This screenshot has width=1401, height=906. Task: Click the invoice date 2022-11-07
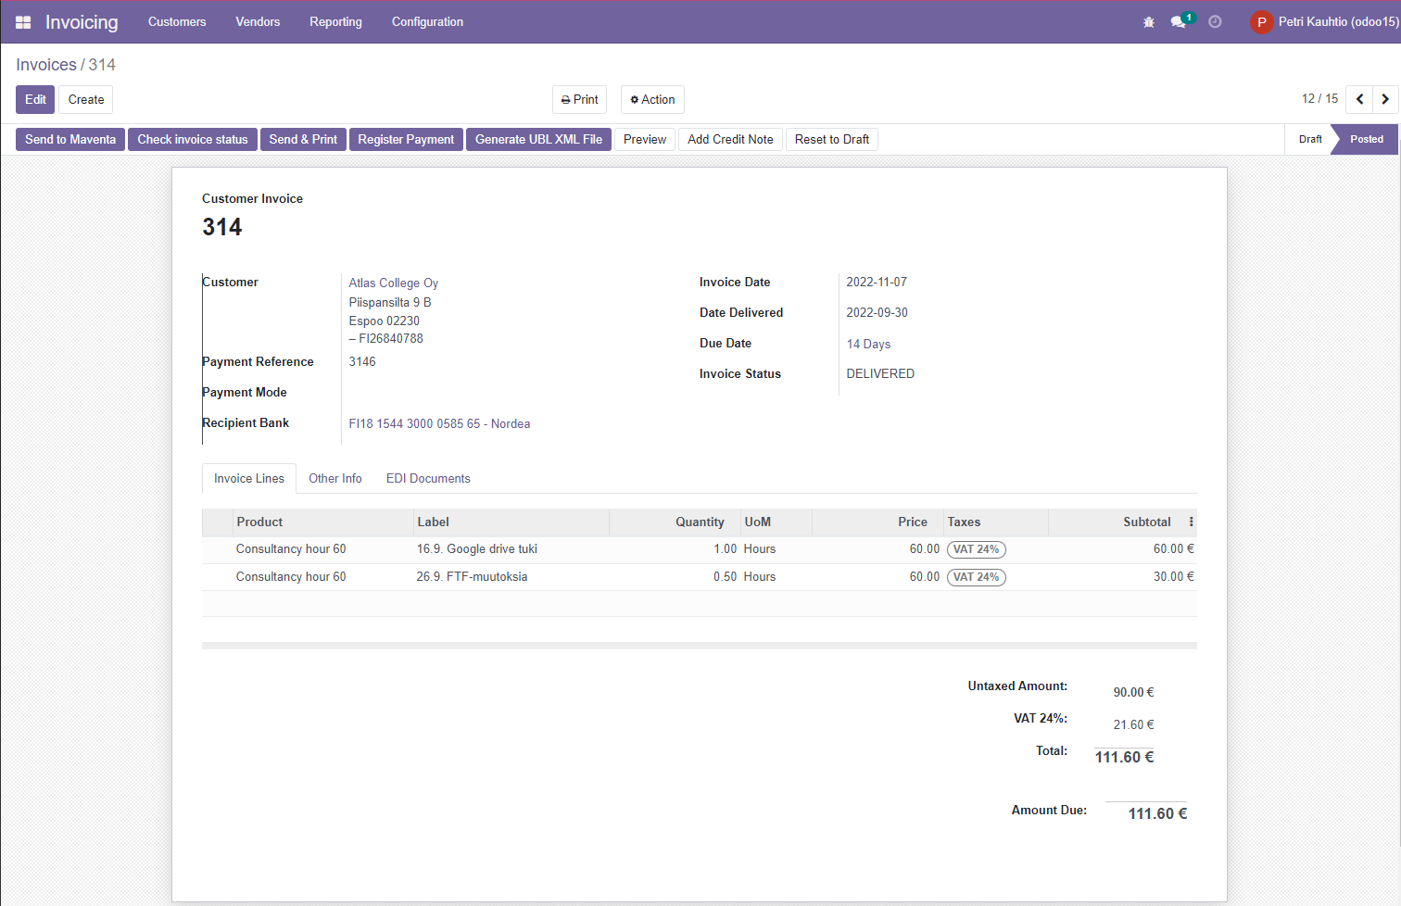point(877,283)
